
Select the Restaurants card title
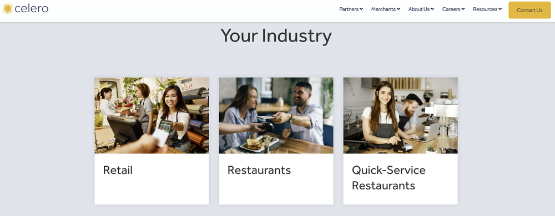[x=259, y=170]
